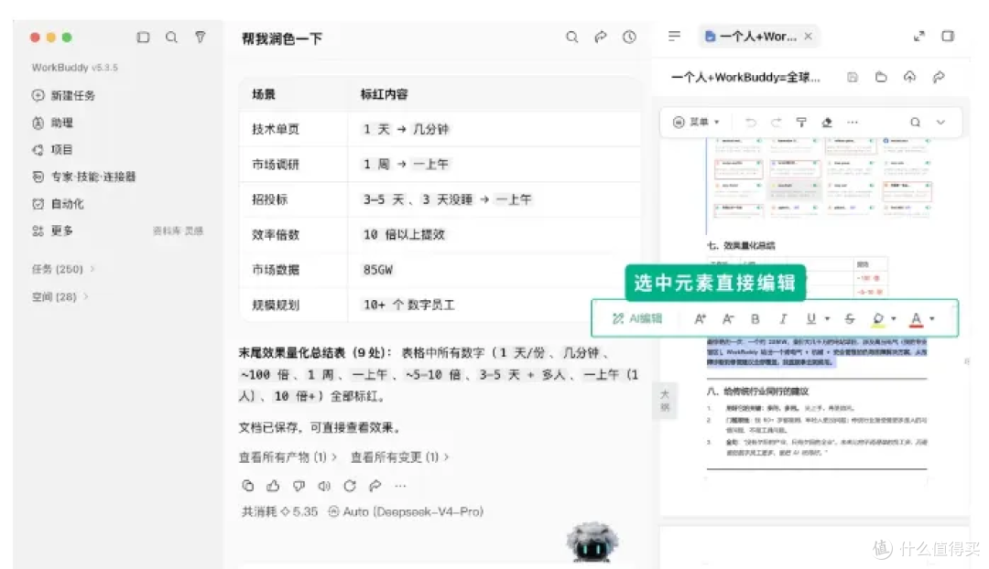Give the reply a thumbs down
The height and width of the screenshot is (569, 989).
[x=299, y=486]
